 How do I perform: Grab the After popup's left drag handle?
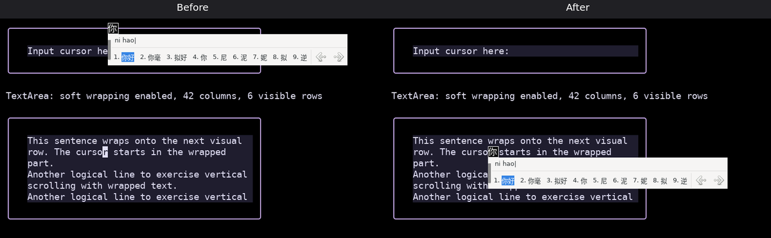(x=489, y=173)
